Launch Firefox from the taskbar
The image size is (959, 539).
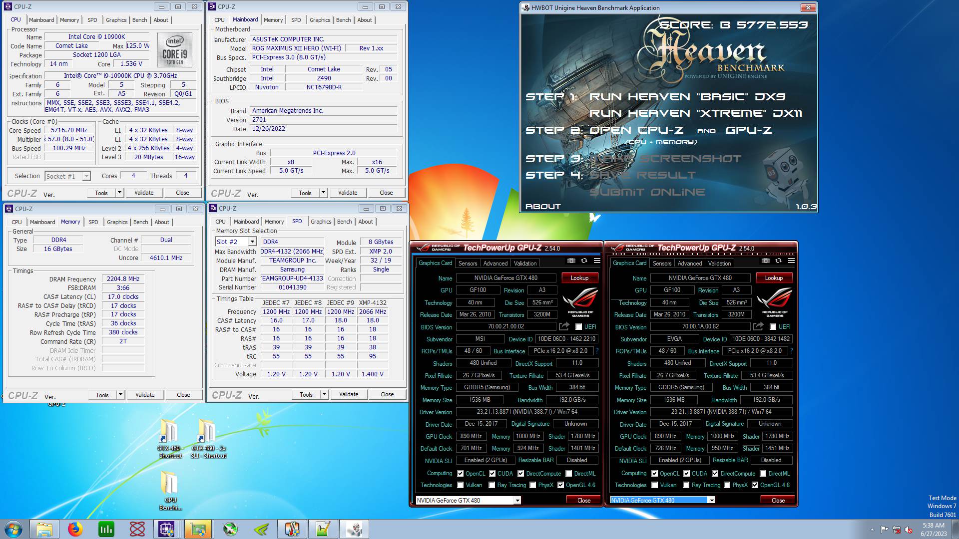pyautogui.click(x=75, y=529)
